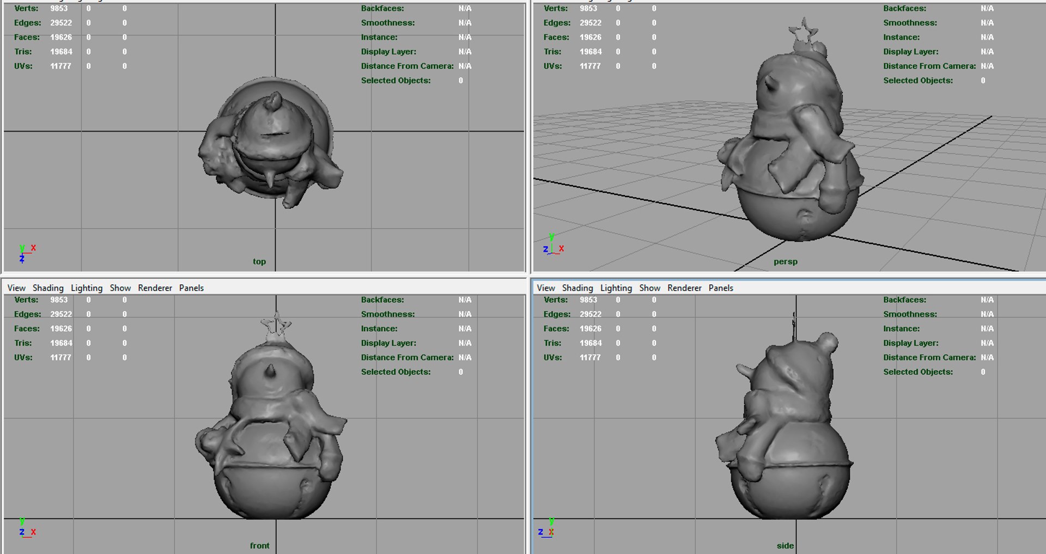Open the Shading menu in the side panel
1046x554 pixels.
tap(577, 288)
